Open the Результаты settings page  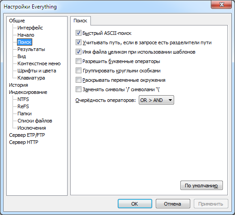31,49
